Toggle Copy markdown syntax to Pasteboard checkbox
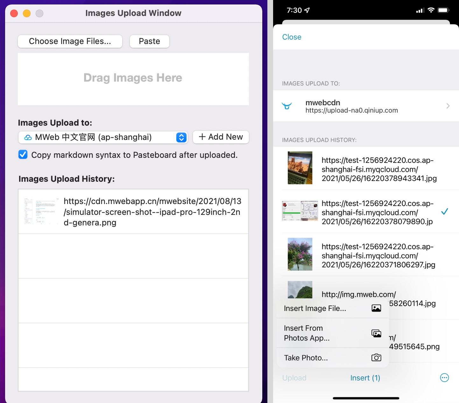The image size is (459, 403). (23, 155)
